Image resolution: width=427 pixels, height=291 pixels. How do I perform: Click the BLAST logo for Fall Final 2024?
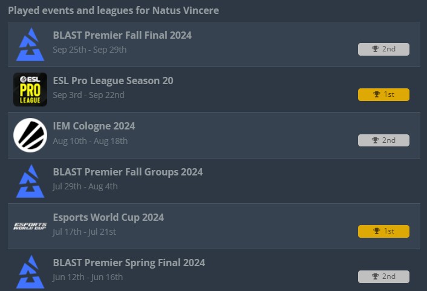(30, 44)
